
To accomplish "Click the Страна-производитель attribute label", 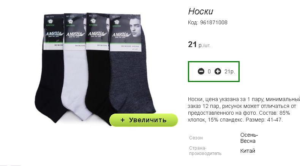I will tap(205, 151).
